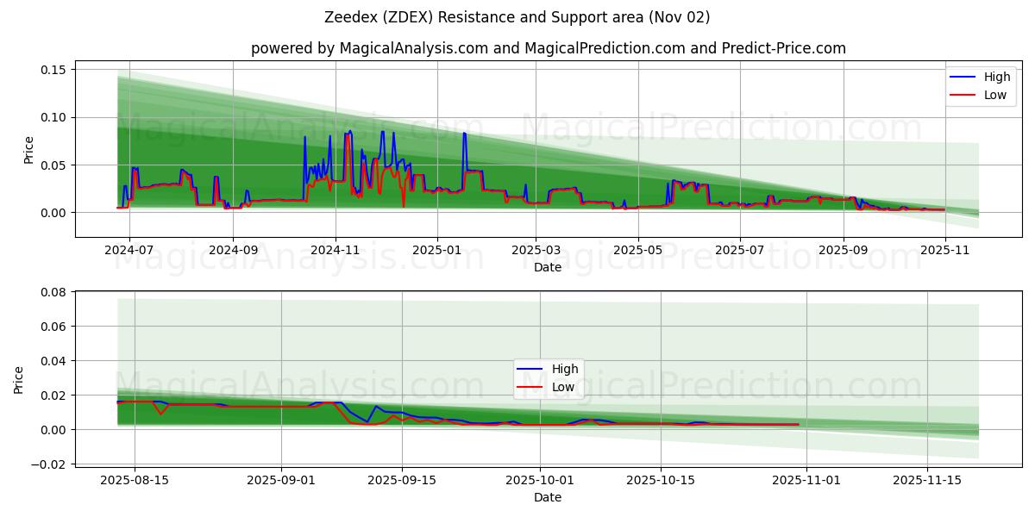Click the '0.06' y-axis tick label

pos(53,327)
